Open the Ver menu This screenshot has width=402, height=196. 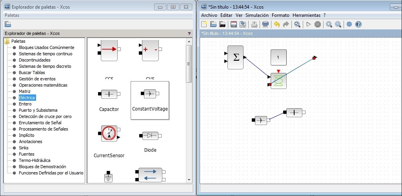coord(239,15)
